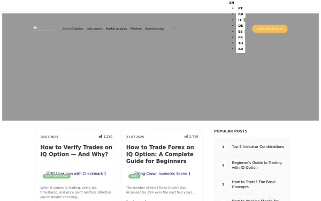Image resolution: width=321 pixels, height=201 pixels.
Task: Select the THAT'S INTERESTING category tag
Action: tap(57, 176)
